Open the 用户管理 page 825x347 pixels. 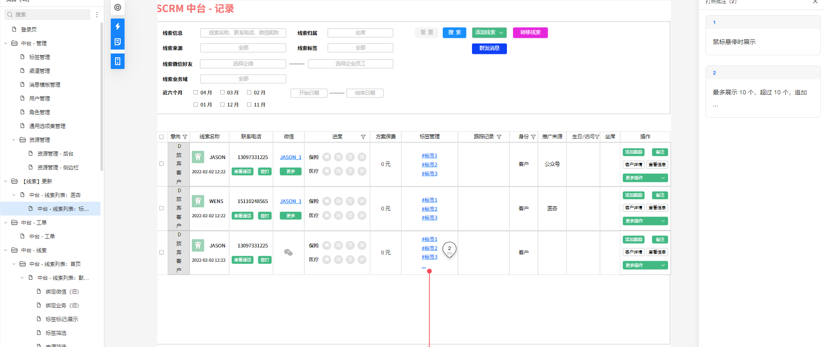coord(40,98)
